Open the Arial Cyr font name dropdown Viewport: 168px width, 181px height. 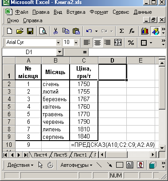[59, 43]
